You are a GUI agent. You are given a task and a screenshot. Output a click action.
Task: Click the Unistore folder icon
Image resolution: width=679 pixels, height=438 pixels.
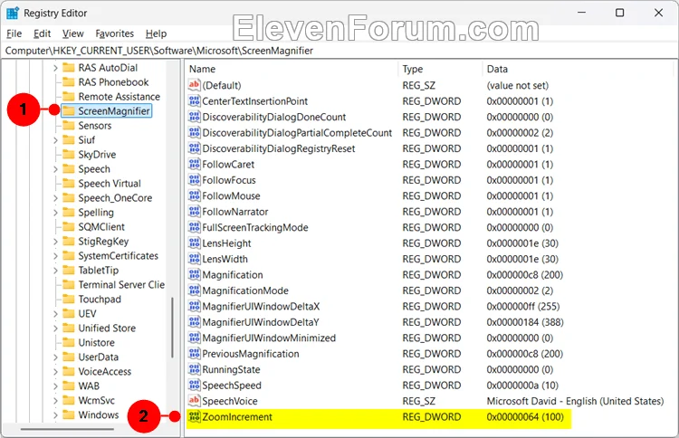tap(69, 342)
